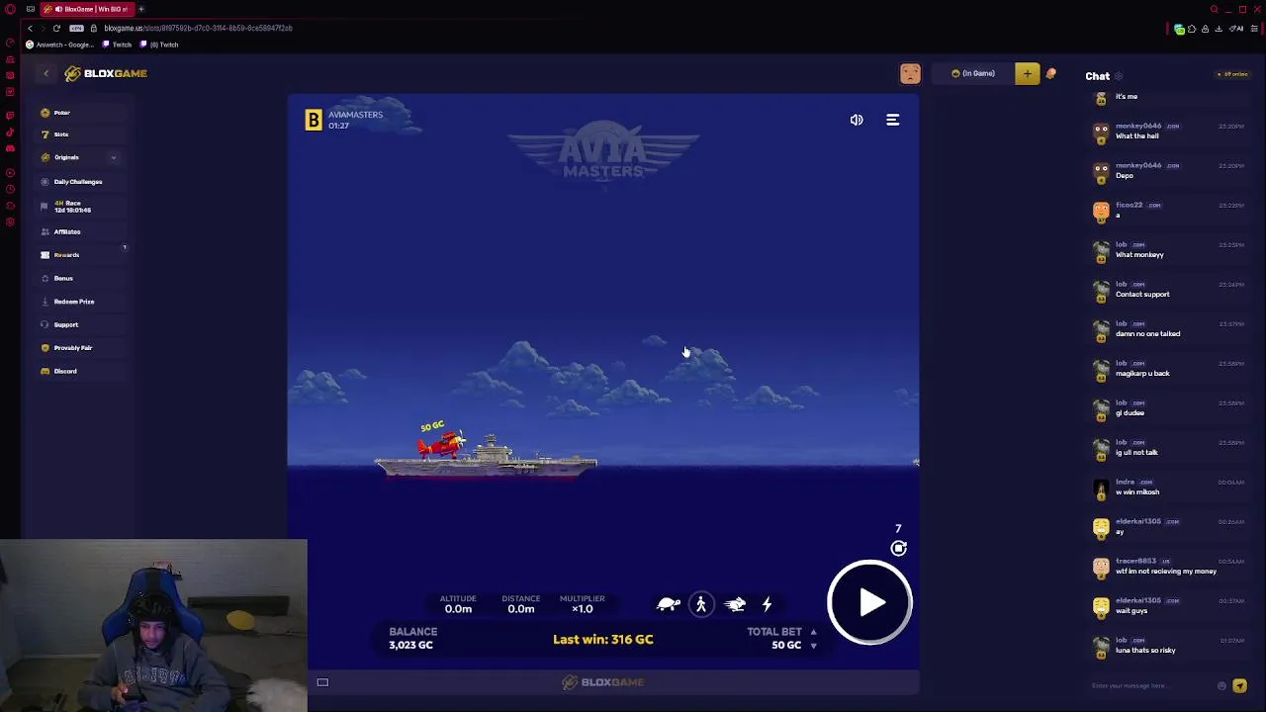This screenshot has width=1266, height=712.
Task: Click the browser address bar URL
Action: (198, 28)
